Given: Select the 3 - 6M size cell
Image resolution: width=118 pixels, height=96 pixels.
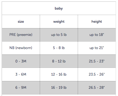Looking at the screenshot, I should click(21, 74).
